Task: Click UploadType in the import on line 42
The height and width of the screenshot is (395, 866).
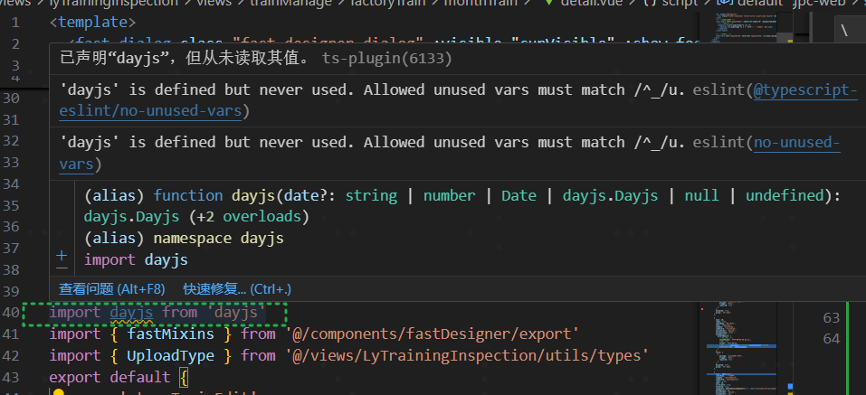Action: click(173, 355)
